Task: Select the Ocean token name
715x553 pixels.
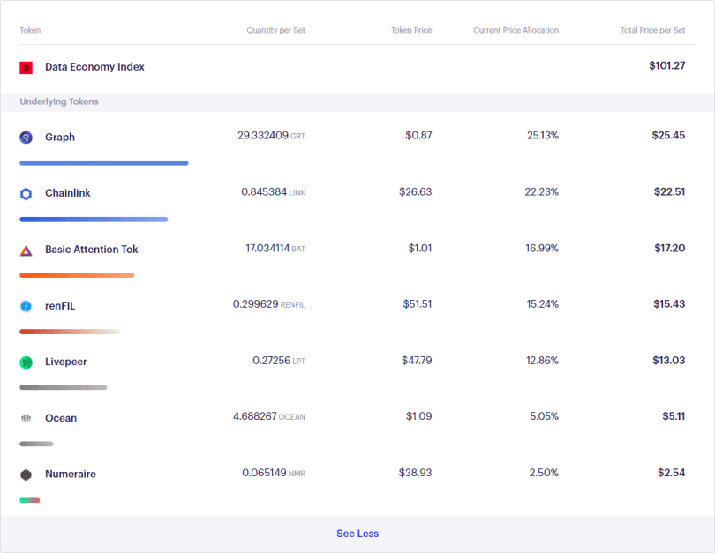Action: pyautogui.click(x=61, y=418)
